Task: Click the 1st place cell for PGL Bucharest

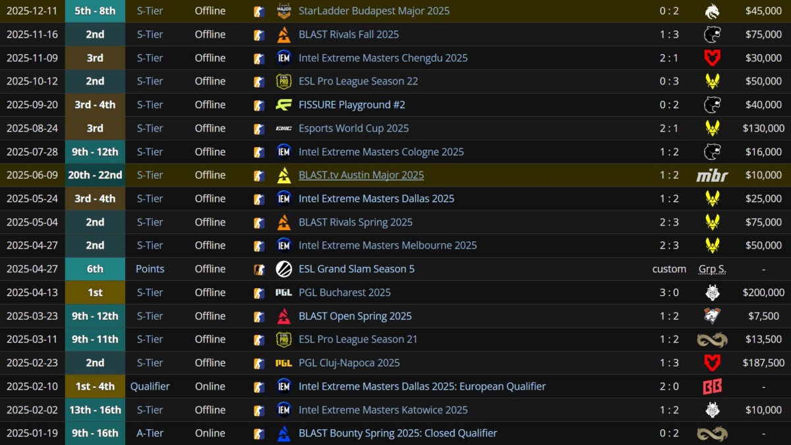Action: click(x=95, y=293)
